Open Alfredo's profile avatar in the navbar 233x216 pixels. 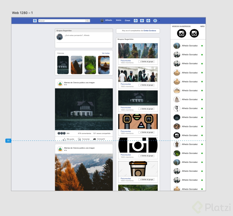(102, 21)
